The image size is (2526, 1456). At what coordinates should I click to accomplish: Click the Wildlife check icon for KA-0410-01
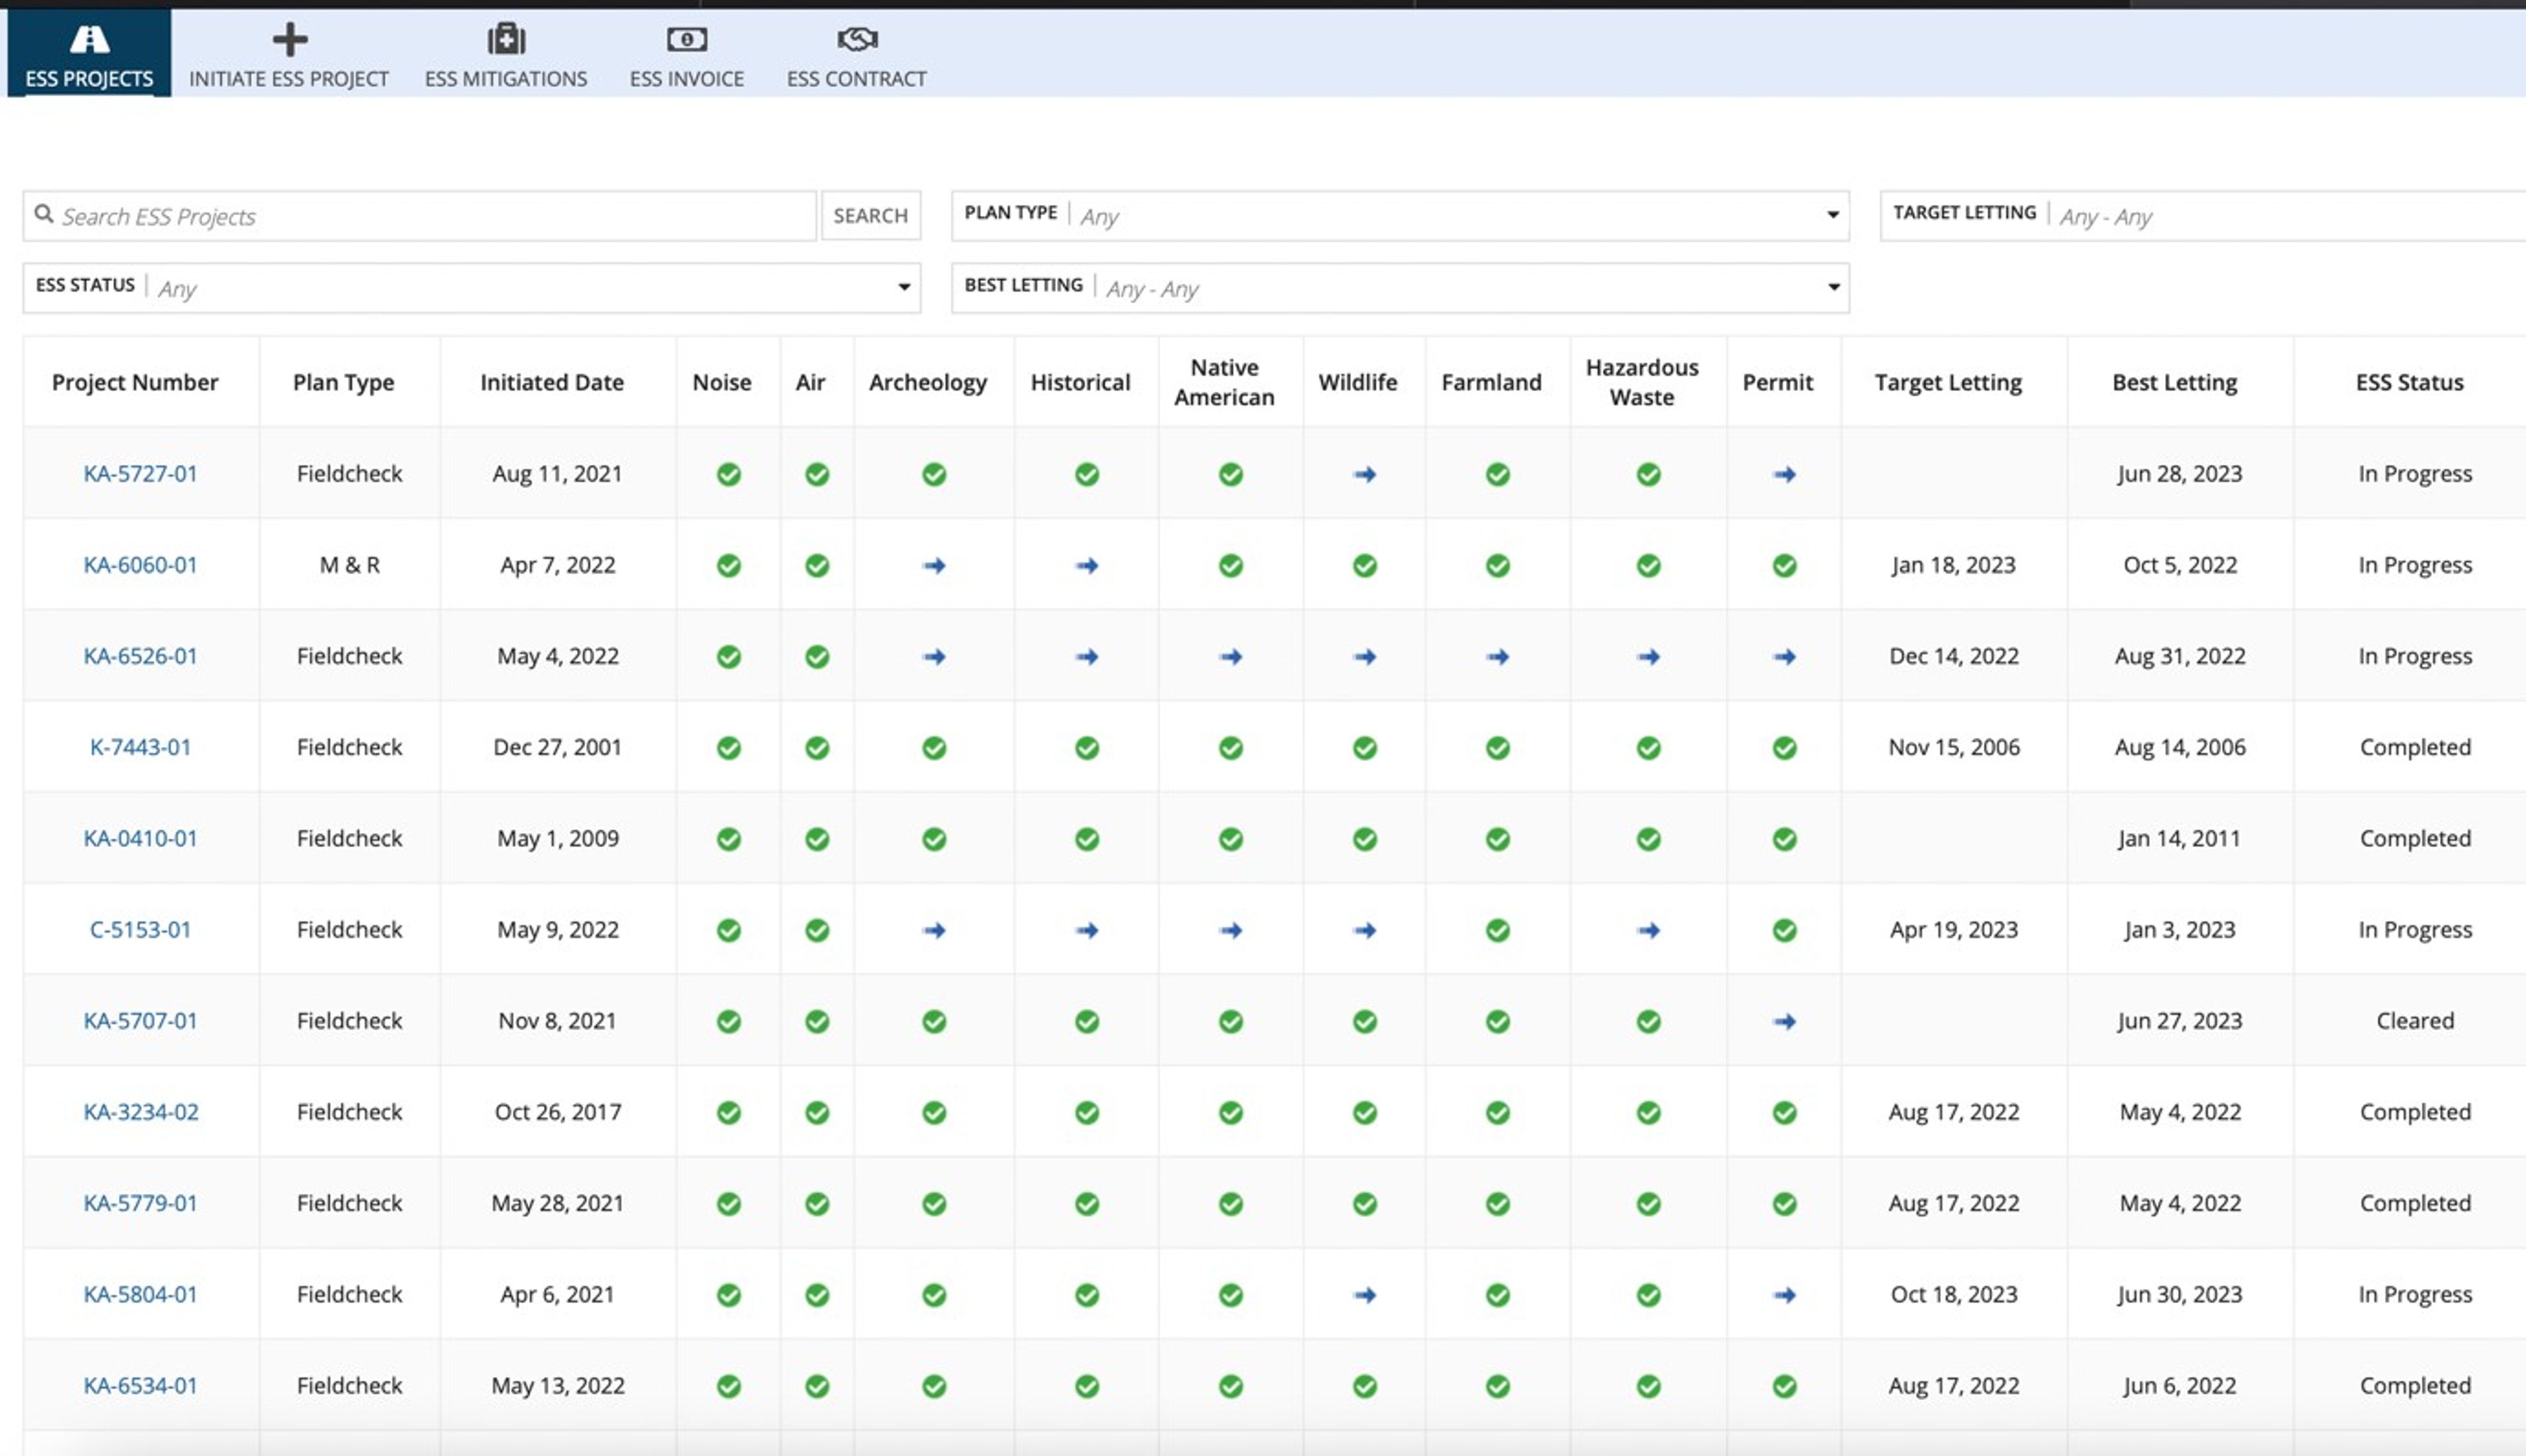1365,839
